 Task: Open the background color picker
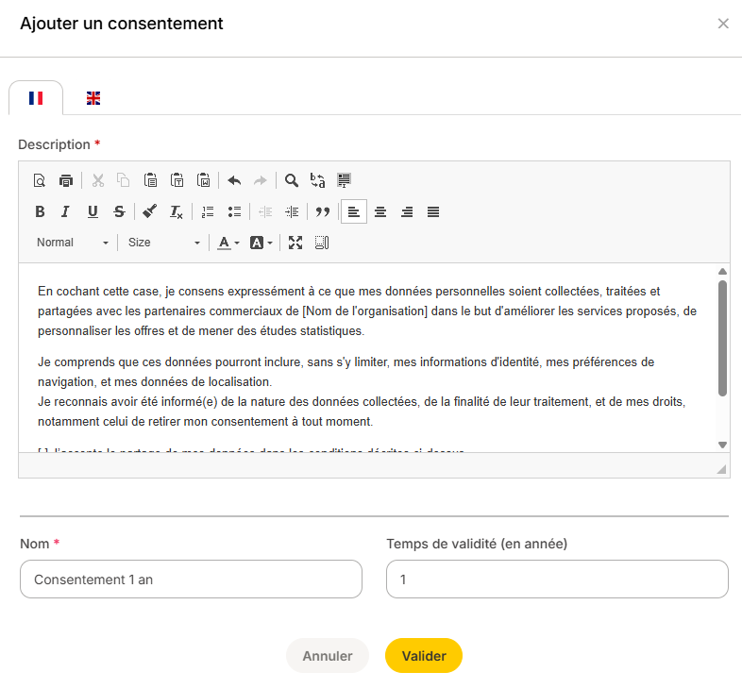point(261,243)
